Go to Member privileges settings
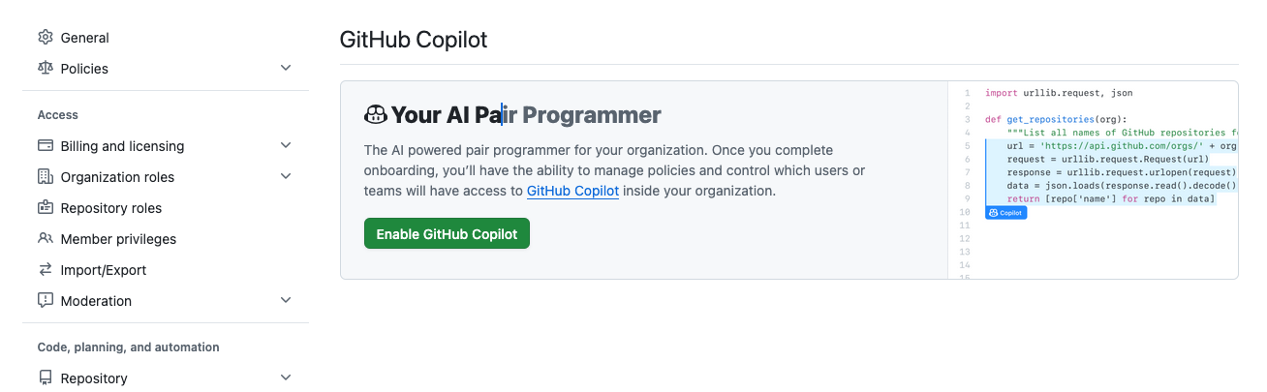 click(118, 239)
